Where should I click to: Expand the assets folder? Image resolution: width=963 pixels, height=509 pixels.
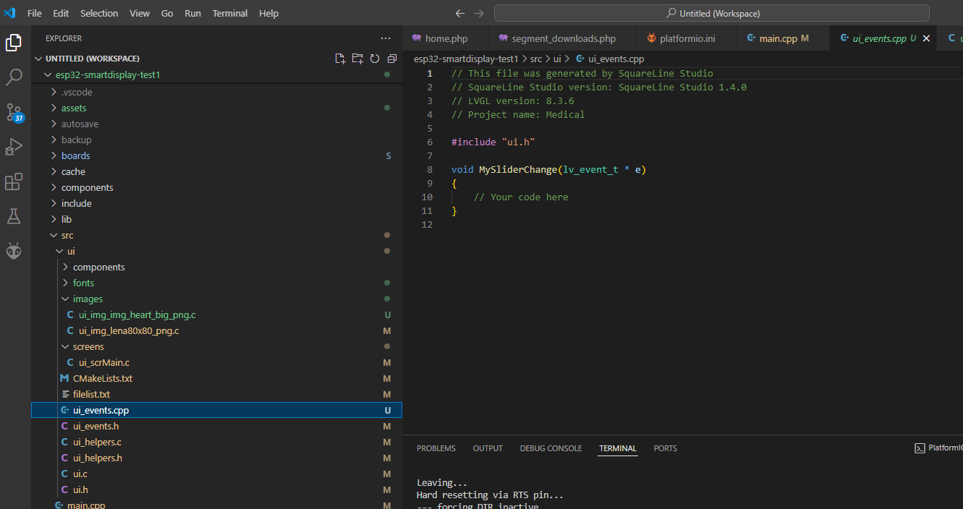point(216,108)
